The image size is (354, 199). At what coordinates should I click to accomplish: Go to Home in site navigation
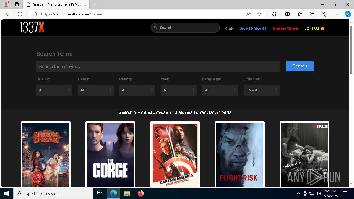point(228,28)
